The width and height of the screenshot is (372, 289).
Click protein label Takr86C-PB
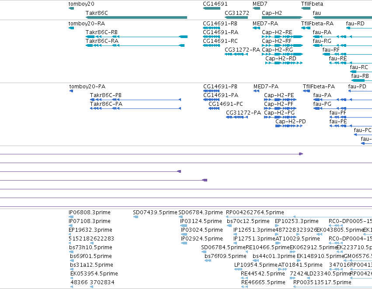point(106,95)
